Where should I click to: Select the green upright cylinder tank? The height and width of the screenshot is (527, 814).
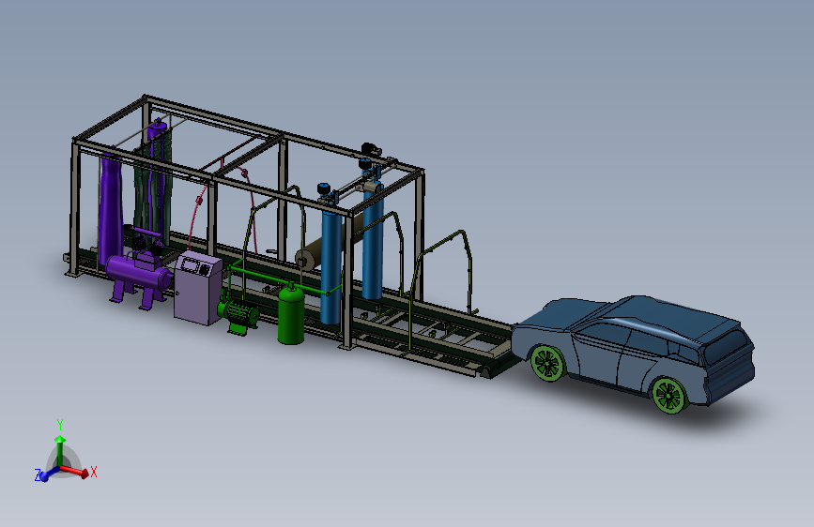[291, 316]
